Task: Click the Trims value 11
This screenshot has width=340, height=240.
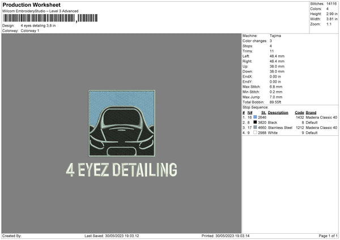Action: (x=271, y=51)
